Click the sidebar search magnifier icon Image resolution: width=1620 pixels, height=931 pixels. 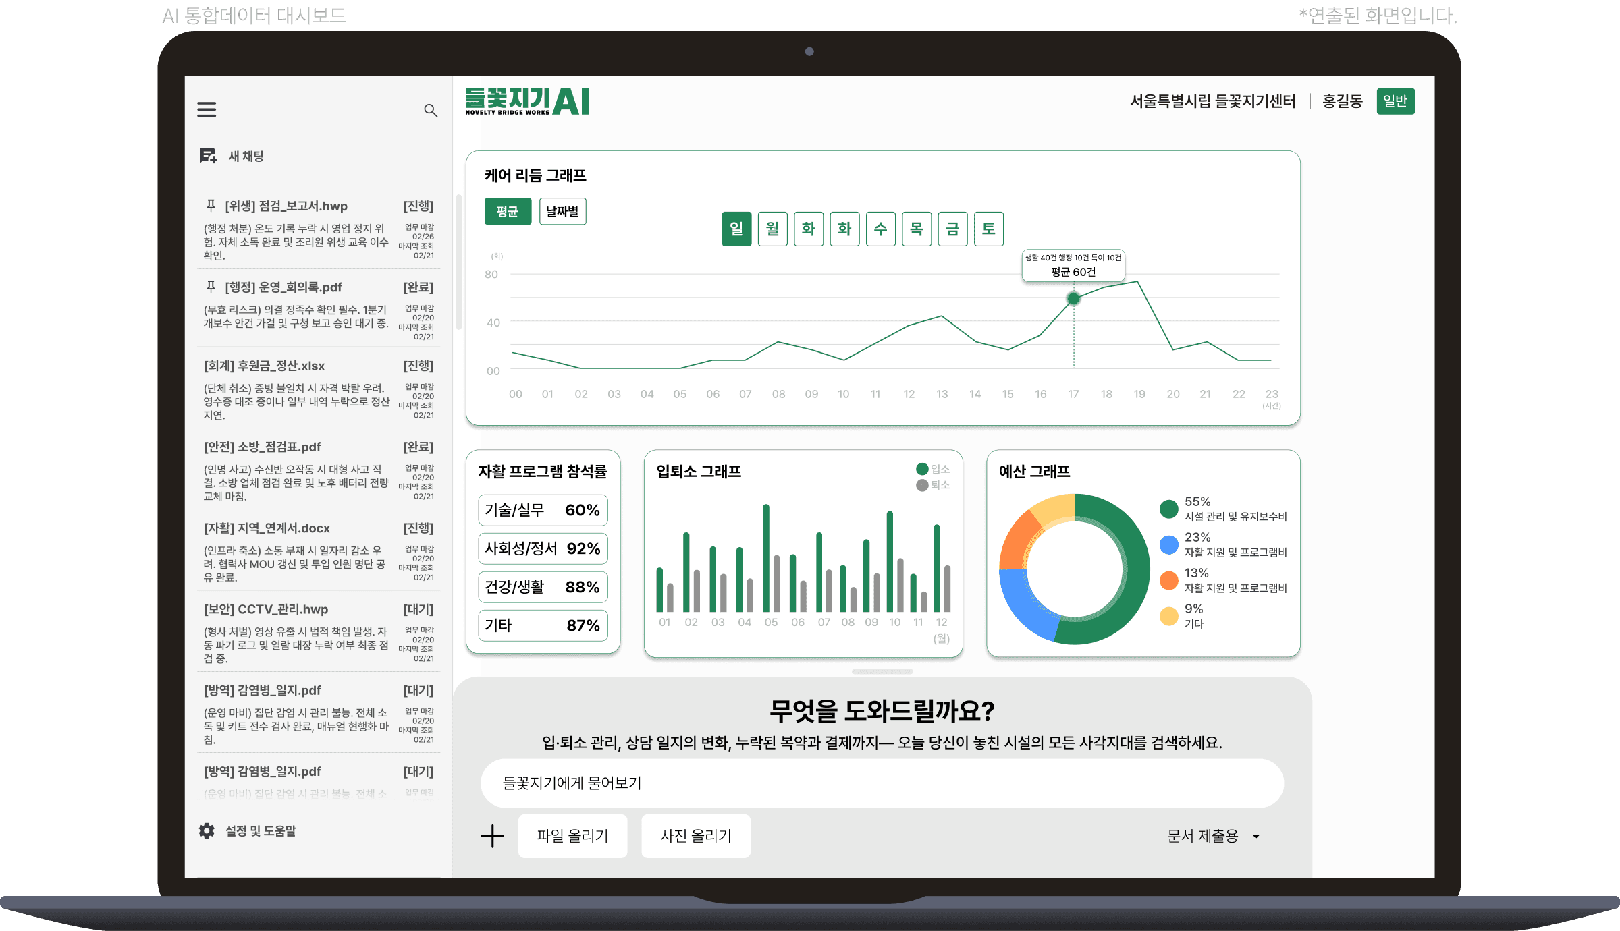point(430,110)
